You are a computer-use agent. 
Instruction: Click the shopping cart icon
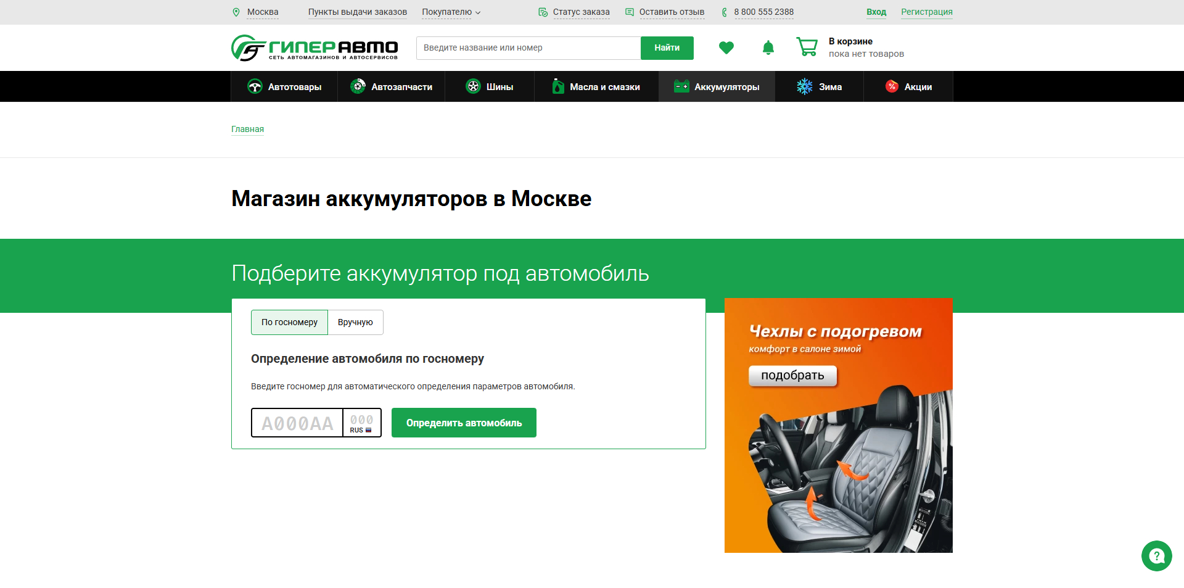[x=806, y=48]
